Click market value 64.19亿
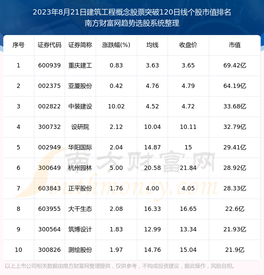 [x=235, y=86]
